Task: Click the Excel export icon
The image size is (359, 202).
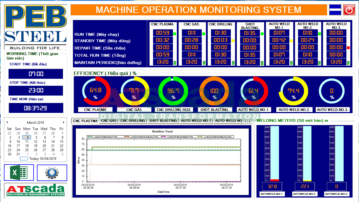Action: click(19, 173)
